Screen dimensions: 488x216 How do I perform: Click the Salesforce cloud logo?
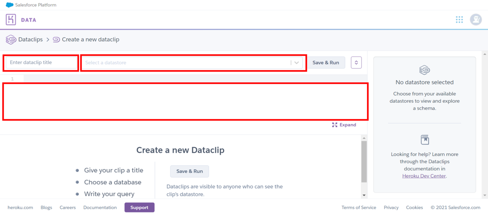(x=9, y=5)
